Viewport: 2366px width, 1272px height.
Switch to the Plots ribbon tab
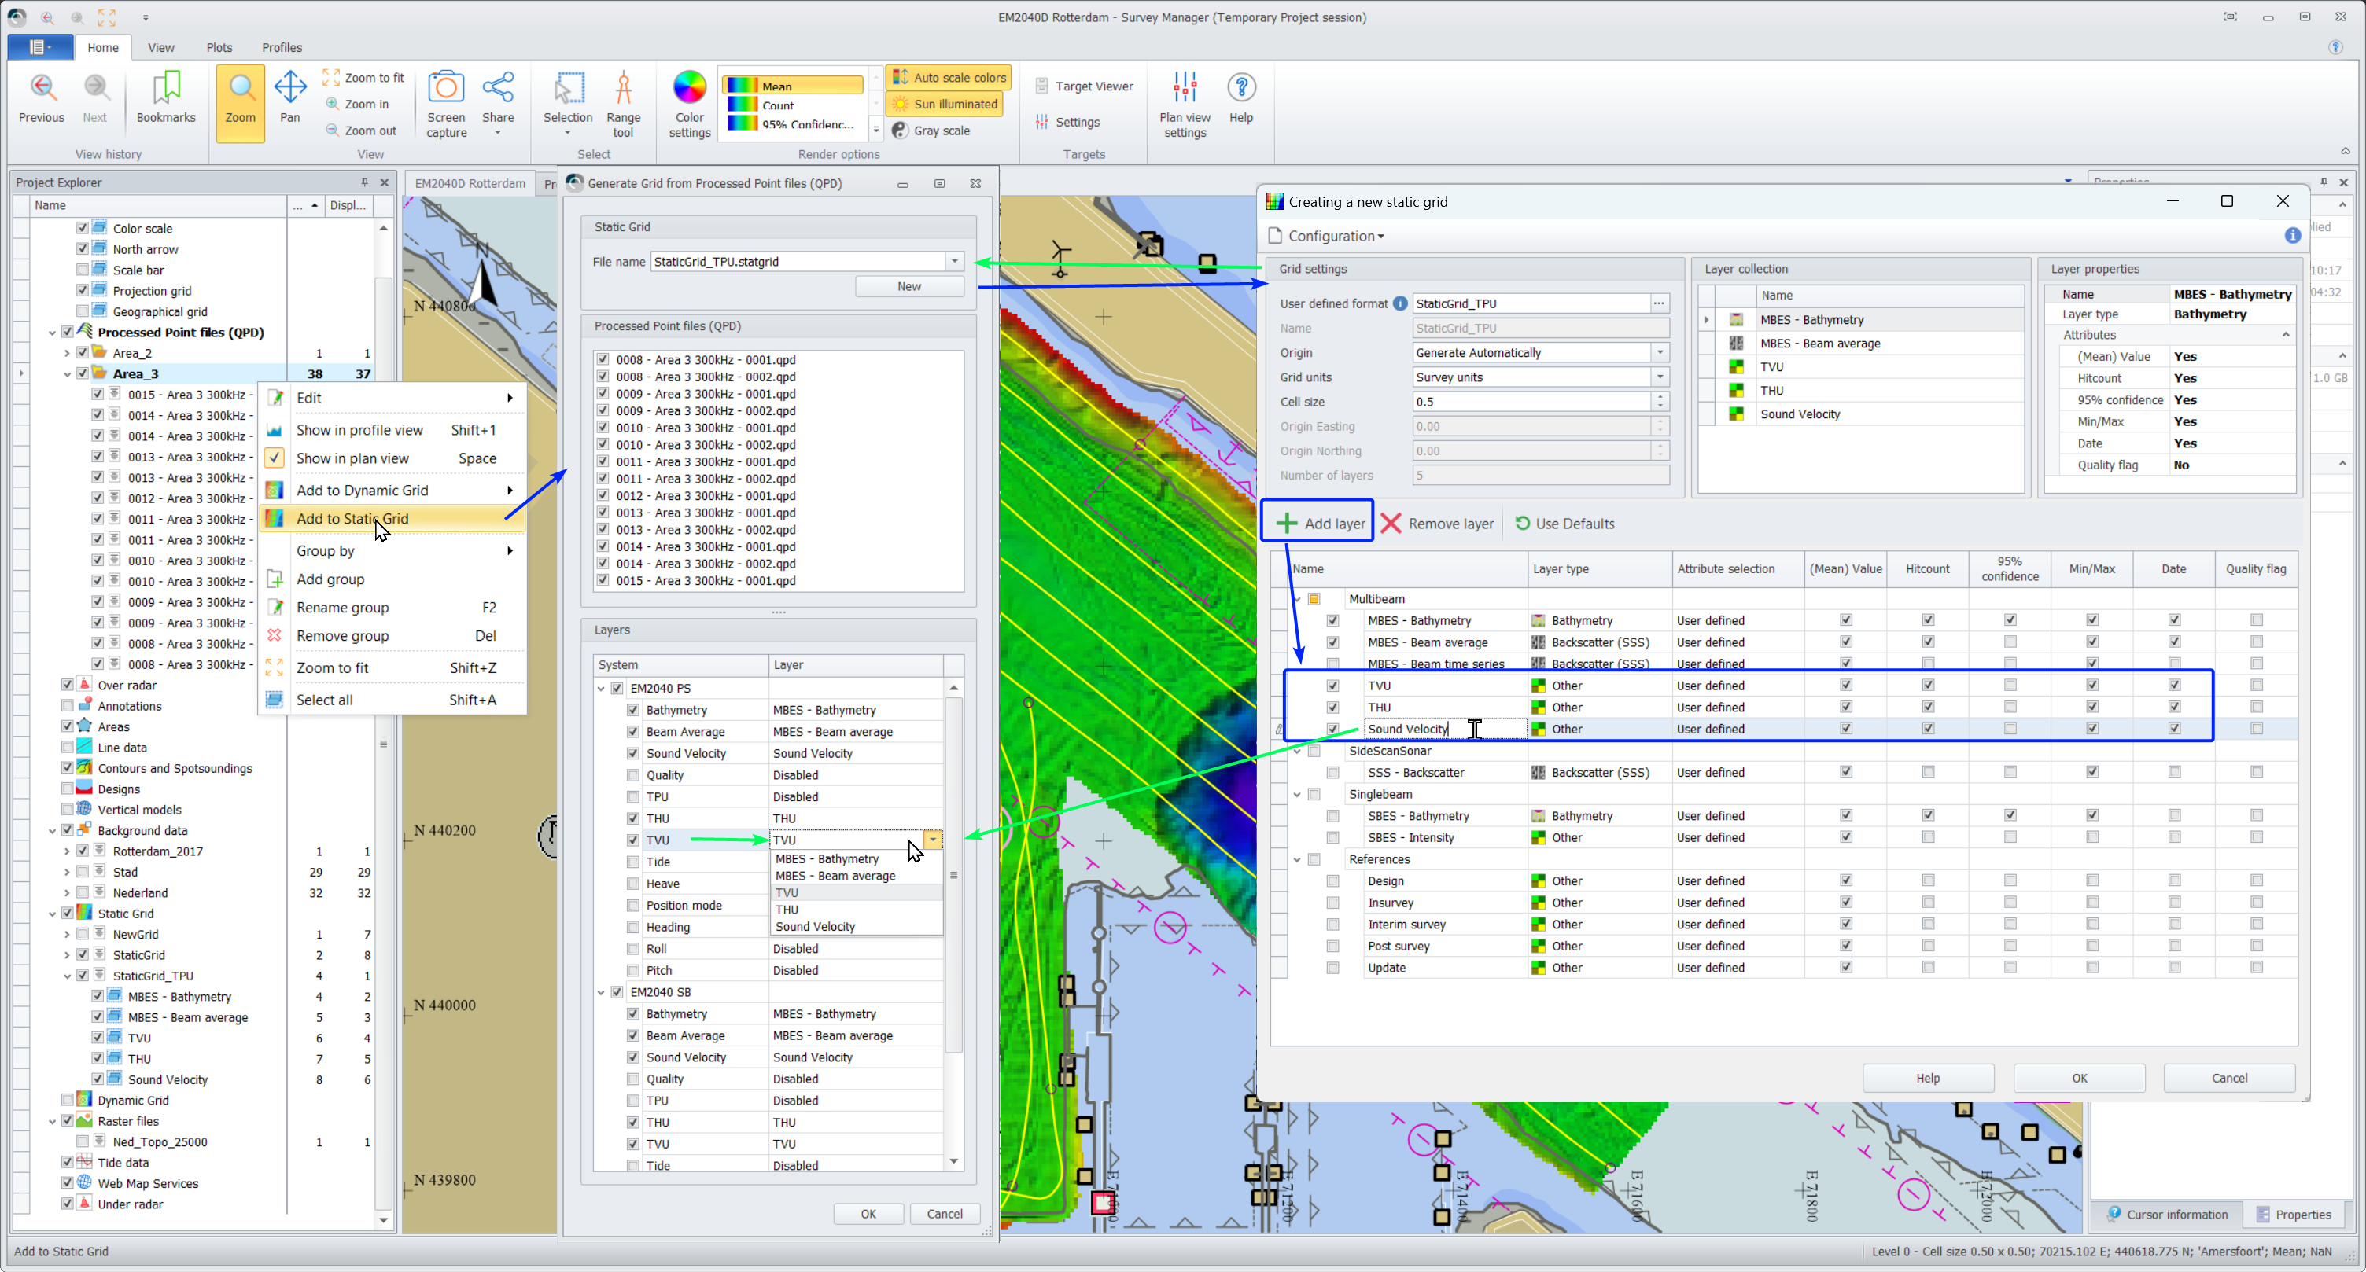(x=219, y=48)
